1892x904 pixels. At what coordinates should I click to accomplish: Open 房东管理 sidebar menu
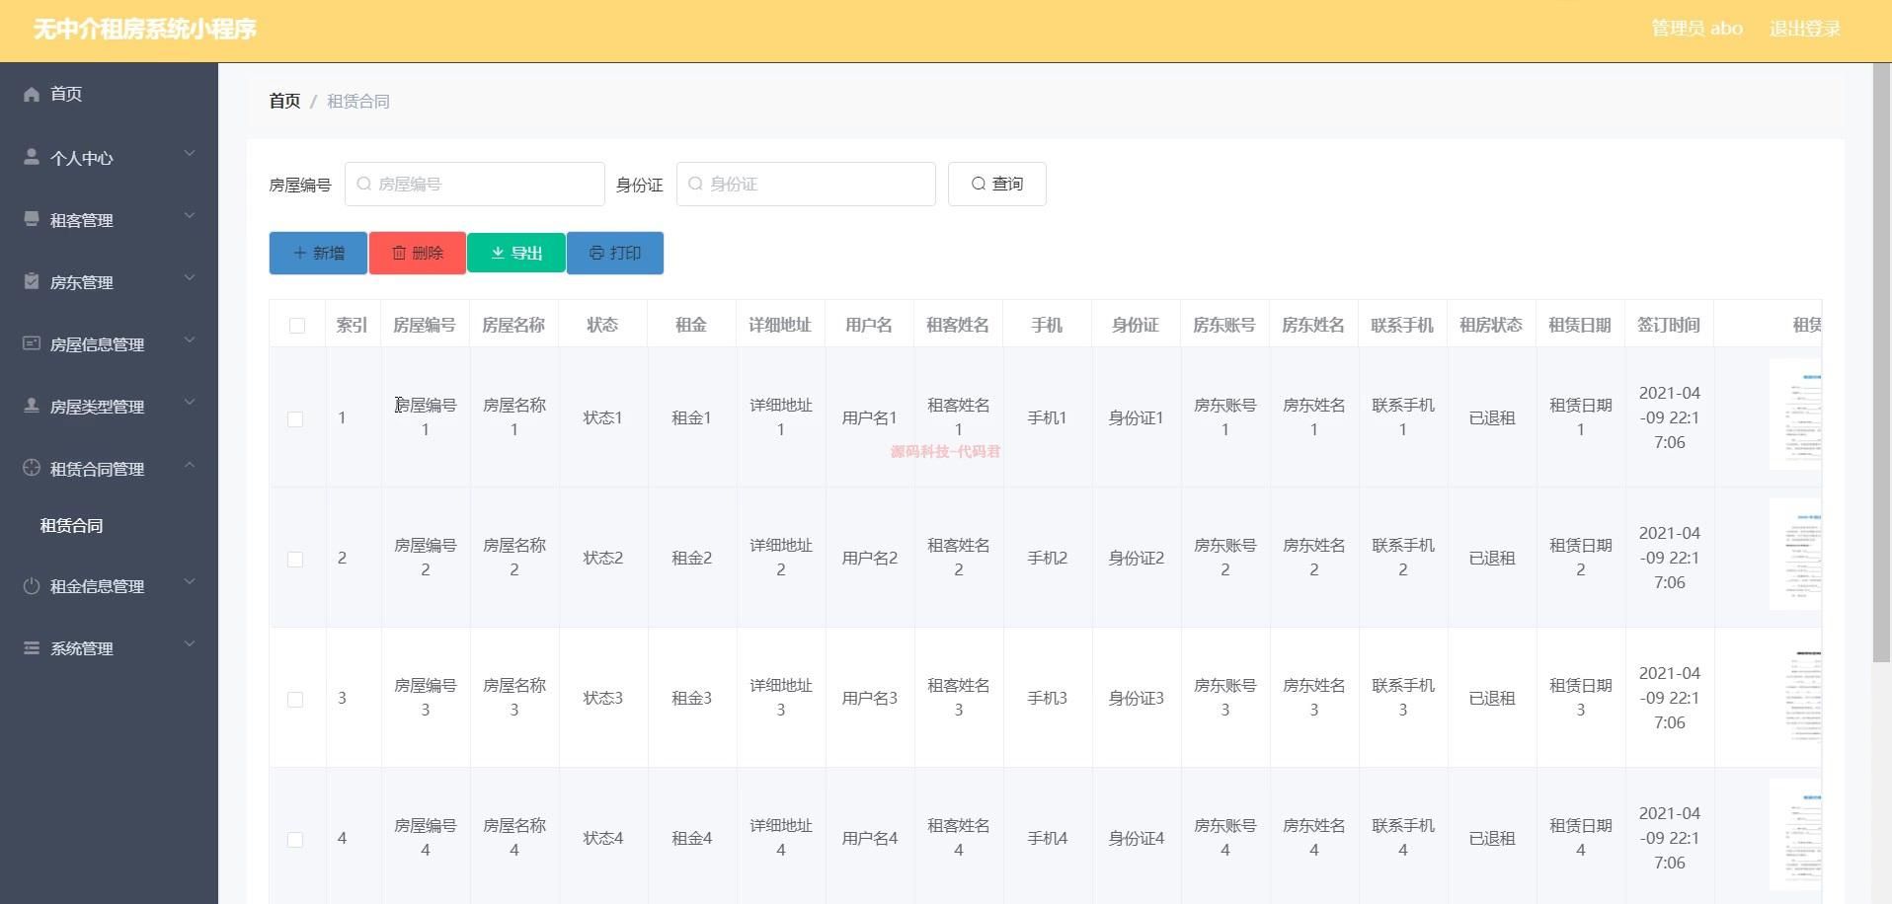[x=109, y=281]
